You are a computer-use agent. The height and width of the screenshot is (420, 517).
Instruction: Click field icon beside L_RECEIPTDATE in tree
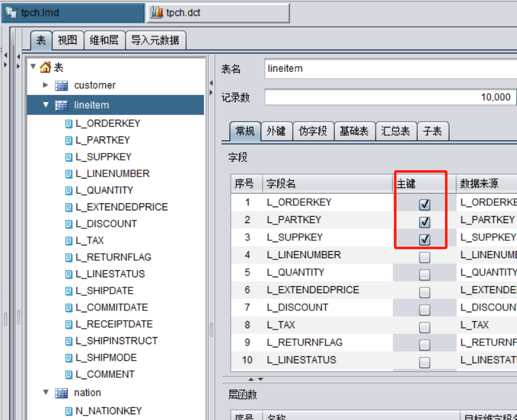pyautogui.click(x=69, y=325)
